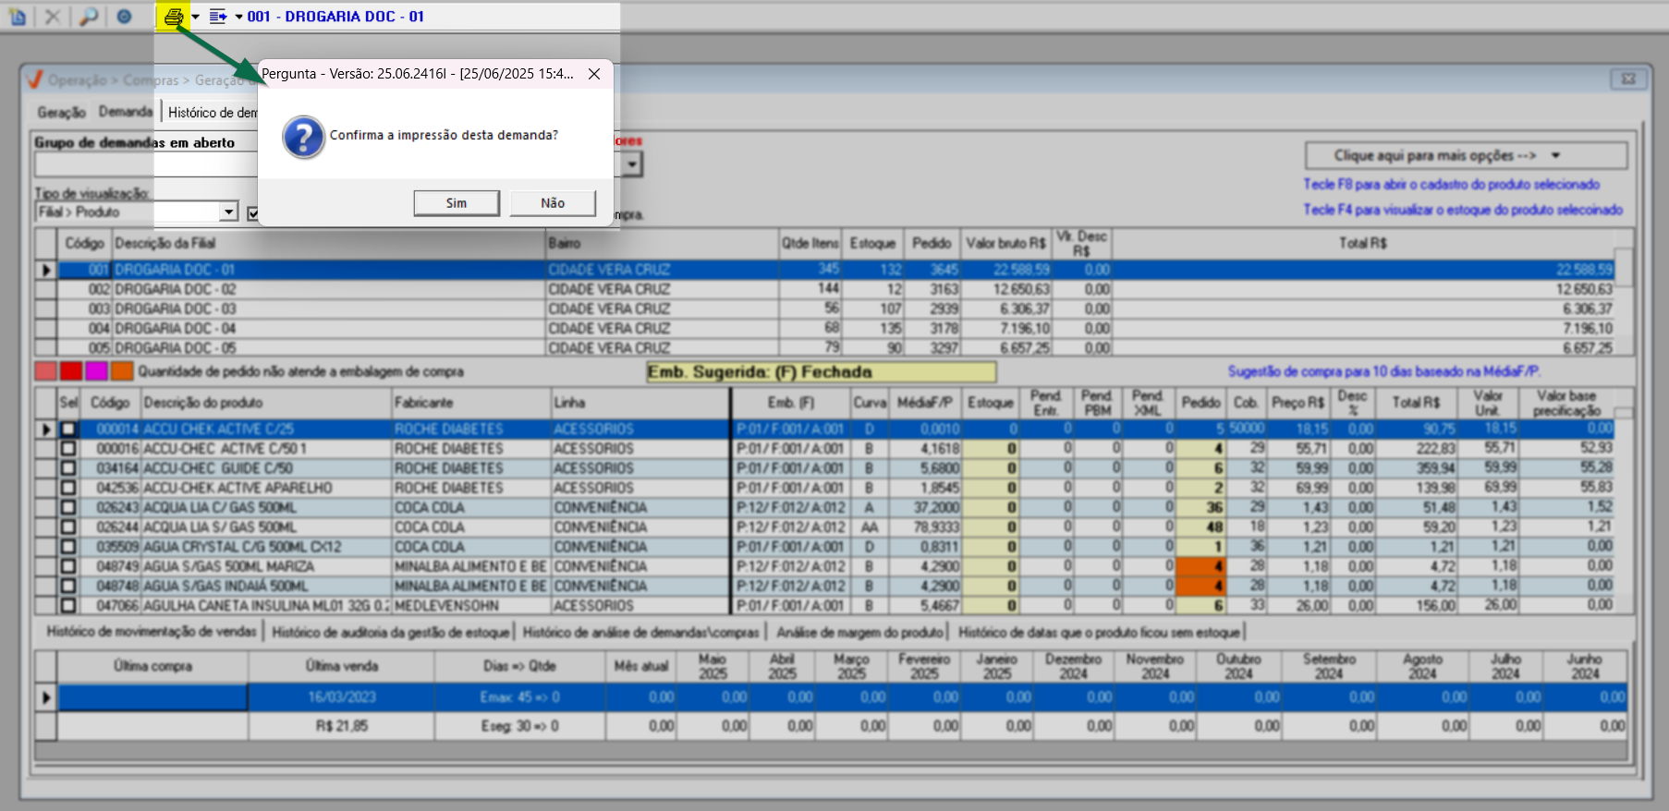The image size is (1669, 811).
Task: Click the export list icon with blue arrow
Action: click(x=218, y=17)
